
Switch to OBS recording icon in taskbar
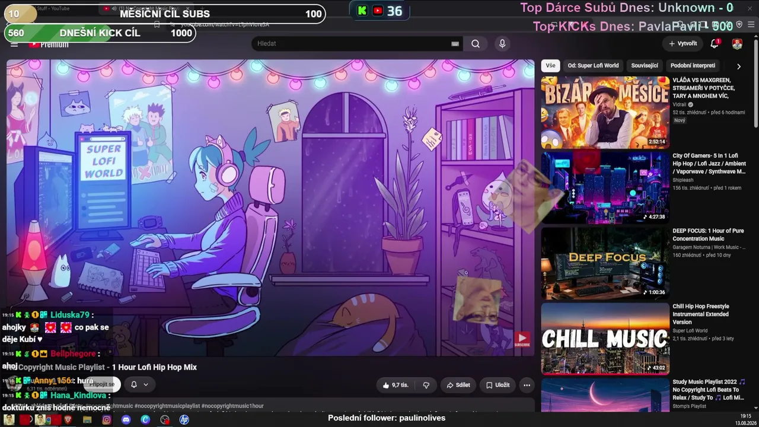(x=165, y=420)
